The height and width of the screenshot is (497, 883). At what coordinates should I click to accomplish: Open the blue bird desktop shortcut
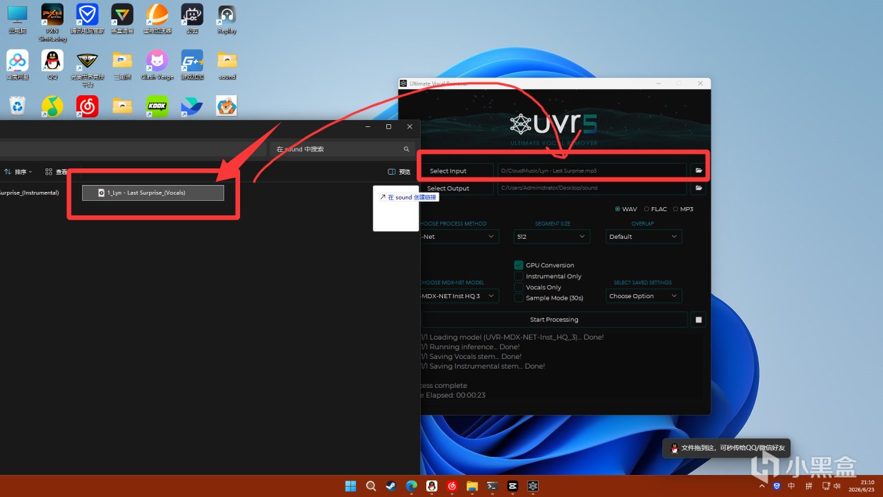(x=192, y=106)
